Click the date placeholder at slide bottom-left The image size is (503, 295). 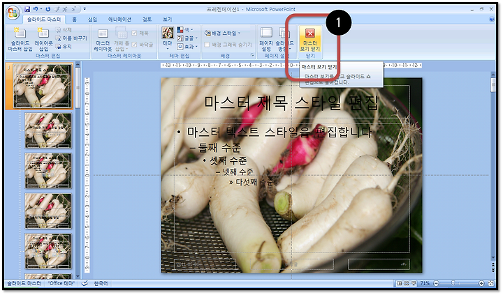(x=205, y=264)
